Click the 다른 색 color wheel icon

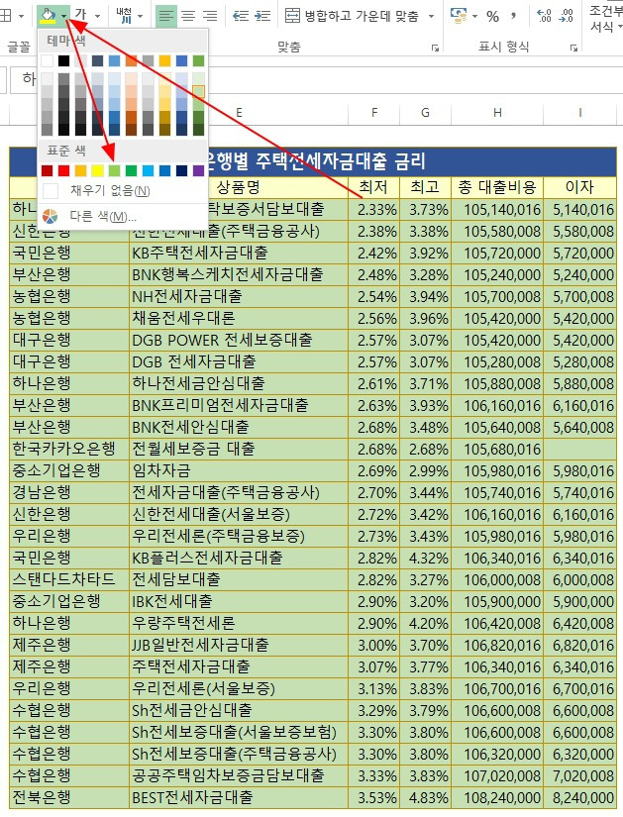click(51, 216)
